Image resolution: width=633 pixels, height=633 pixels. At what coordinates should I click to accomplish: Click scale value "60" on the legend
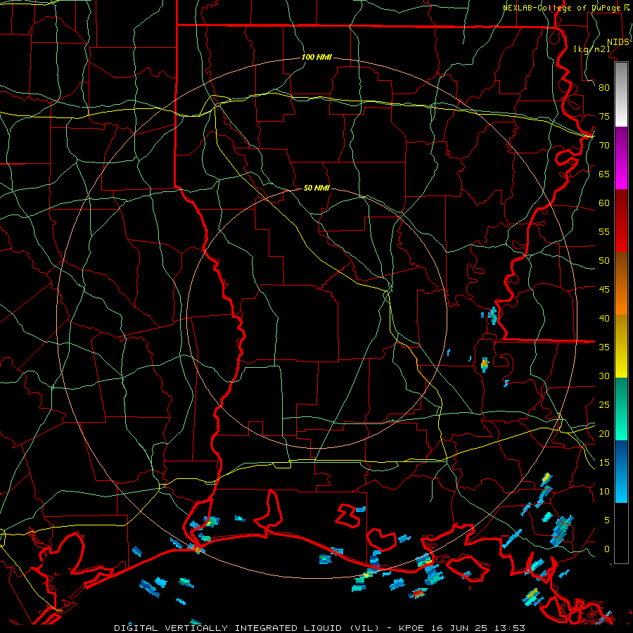click(x=604, y=203)
